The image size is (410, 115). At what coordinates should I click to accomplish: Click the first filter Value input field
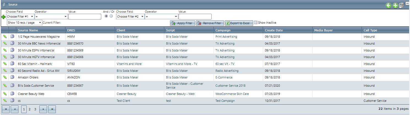click(85, 17)
